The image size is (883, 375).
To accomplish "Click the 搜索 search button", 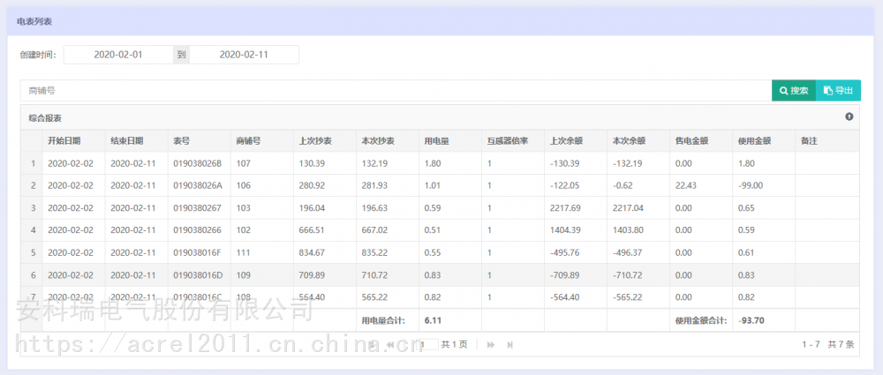I will (x=793, y=91).
